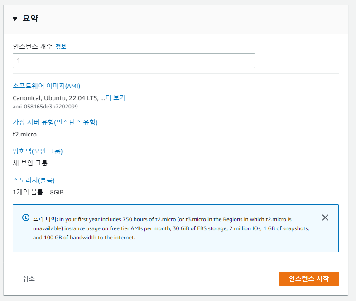Viewport: 356px width, 301px height.
Task: Open the 가상 서버 유형(인스턴스 유형) link
Action: point(55,122)
